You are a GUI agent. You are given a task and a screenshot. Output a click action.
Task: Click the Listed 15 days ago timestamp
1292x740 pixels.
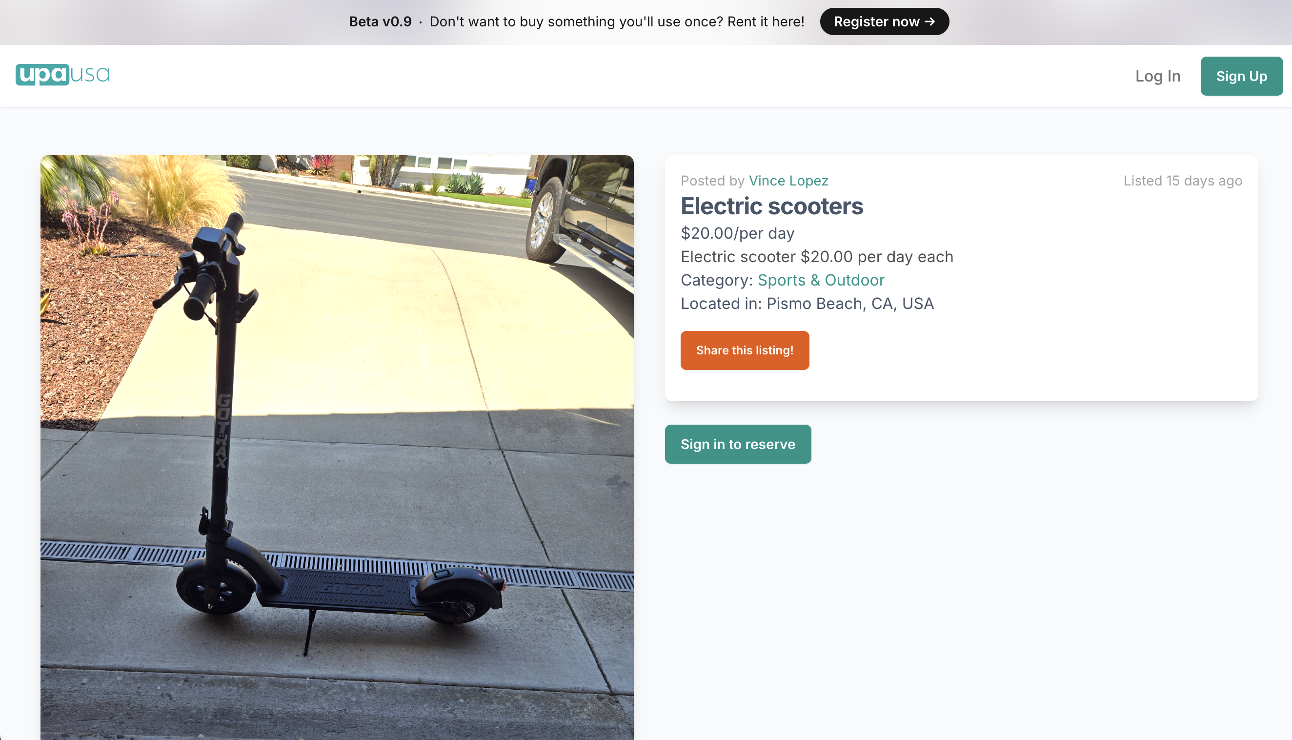[x=1183, y=181]
